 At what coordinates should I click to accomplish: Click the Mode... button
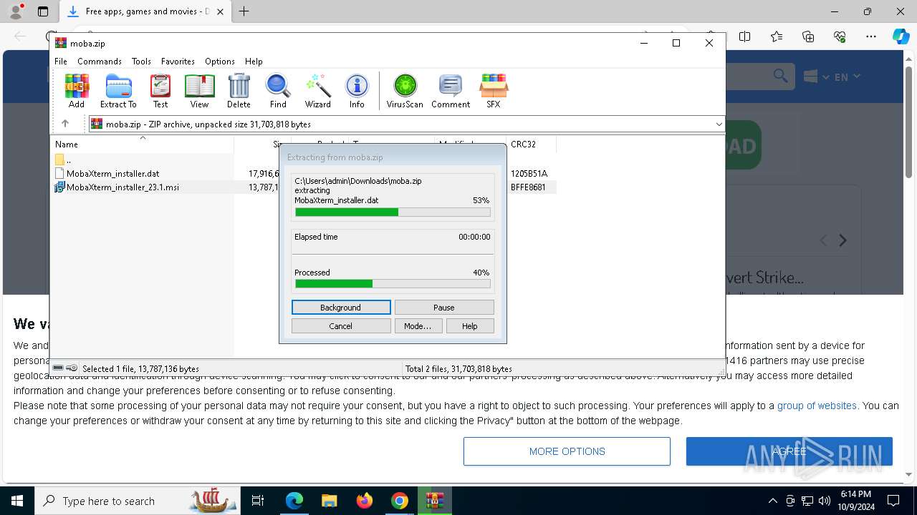pyautogui.click(x=418, y=326)
